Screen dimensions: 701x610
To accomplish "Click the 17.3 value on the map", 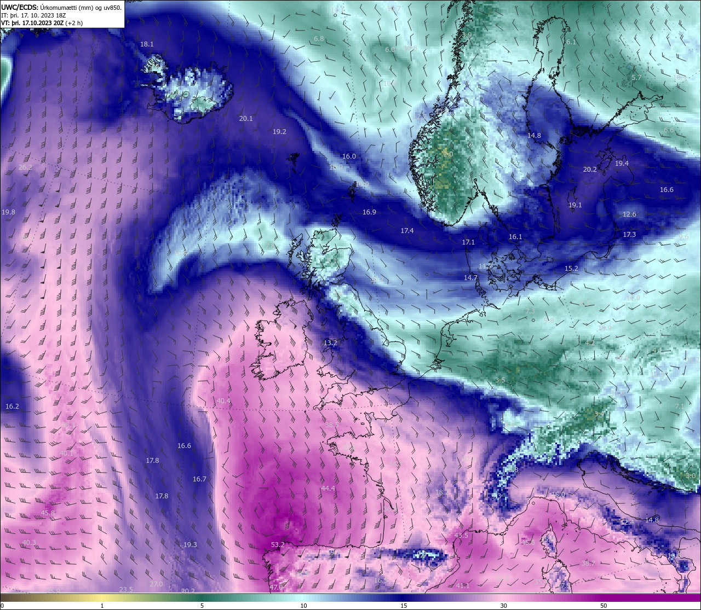I will (629, 235).
